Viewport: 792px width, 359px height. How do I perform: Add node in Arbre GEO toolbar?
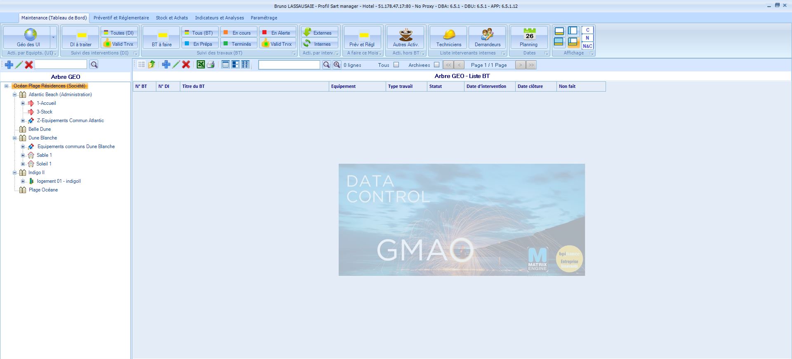pos(9,64)
